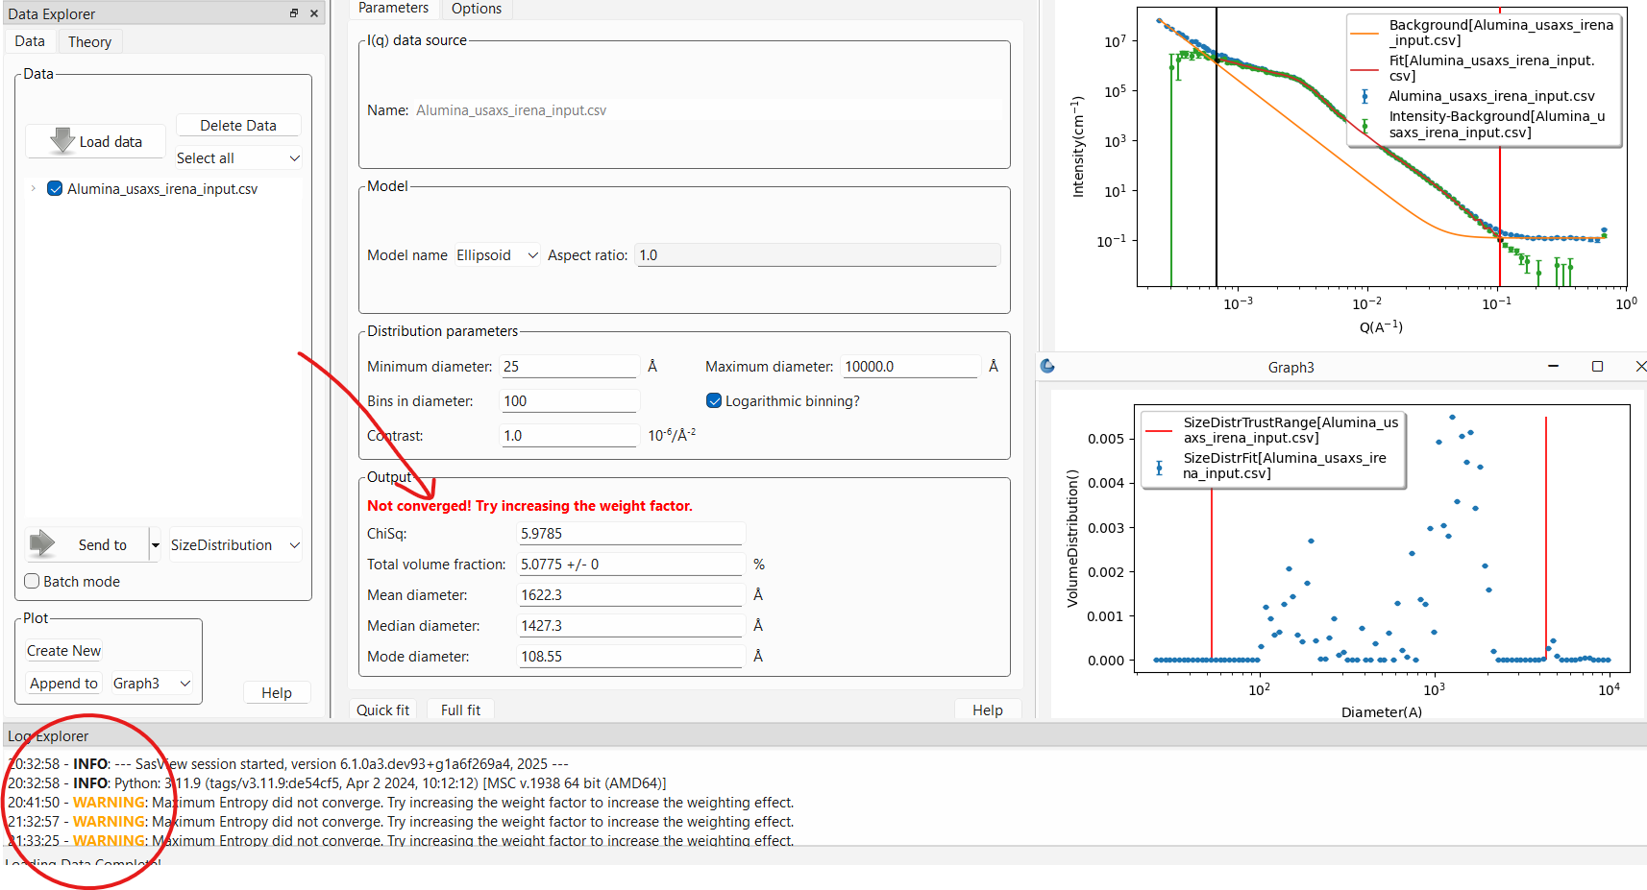
Task: Click the Quick fit button
Action: [382, 710]
